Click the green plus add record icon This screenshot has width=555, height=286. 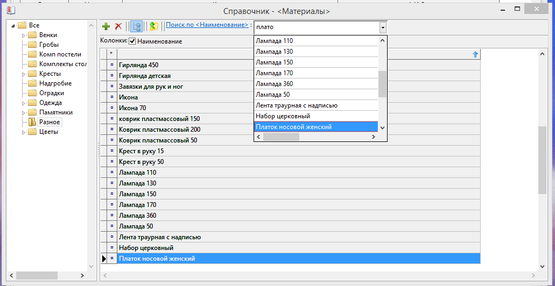106,26
